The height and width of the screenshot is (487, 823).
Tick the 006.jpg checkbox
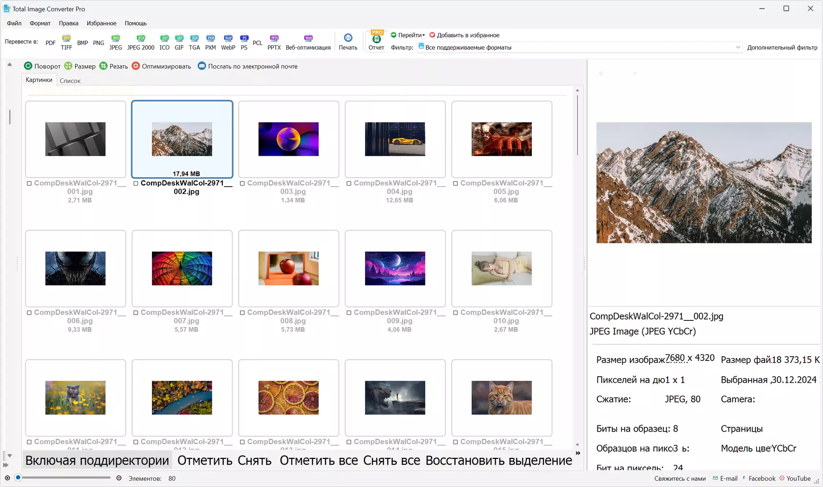point(29,313)
